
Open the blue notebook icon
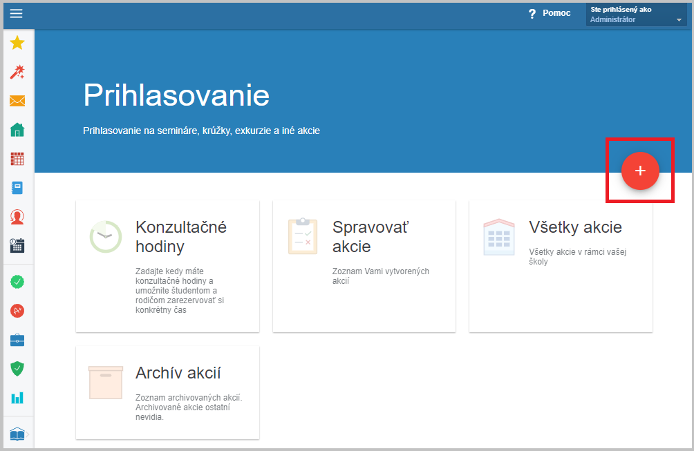(x=17, y=188)
